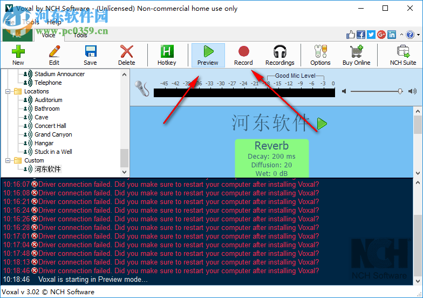Click the Buy Online shopping cart icon
This screenshot has width=423, height=298.
tap(356, 51)
